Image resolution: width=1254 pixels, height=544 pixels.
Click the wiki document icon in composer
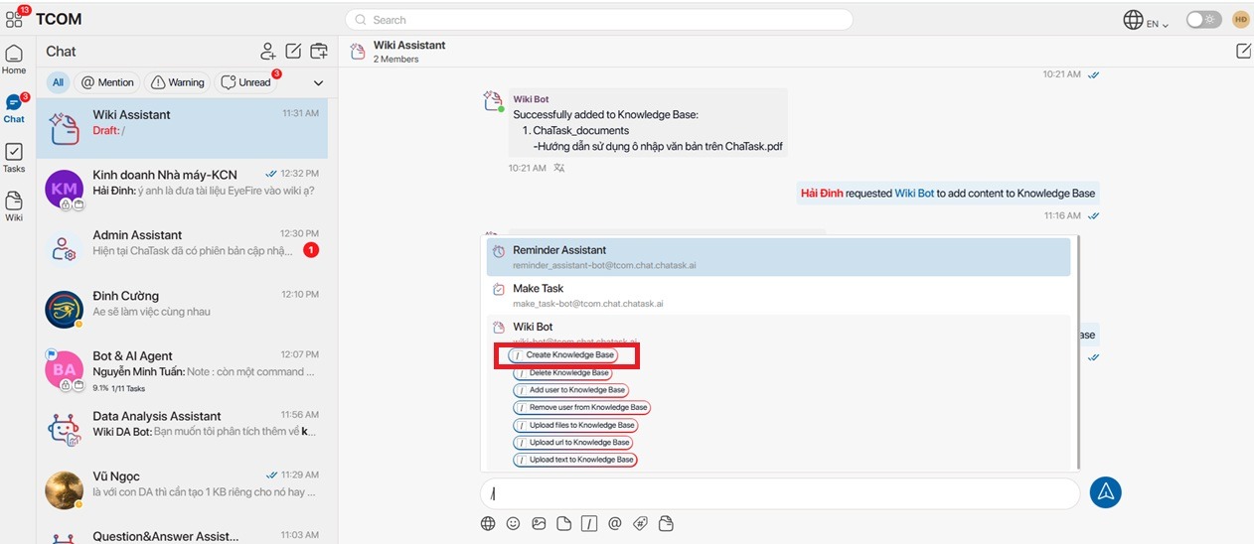coord(666,523)
